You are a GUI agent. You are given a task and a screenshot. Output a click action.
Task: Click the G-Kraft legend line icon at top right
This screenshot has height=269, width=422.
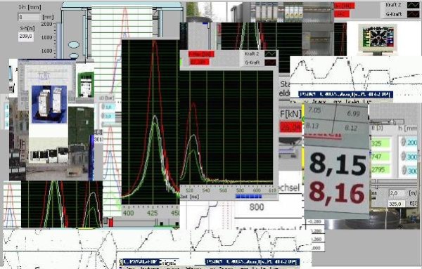(414, 14)
